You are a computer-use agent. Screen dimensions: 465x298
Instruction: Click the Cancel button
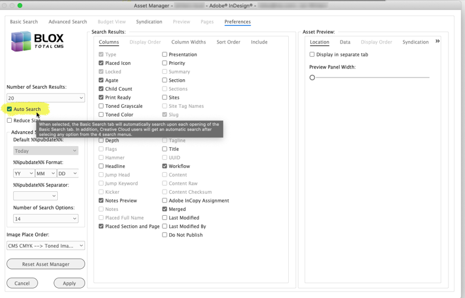point(22,284)
